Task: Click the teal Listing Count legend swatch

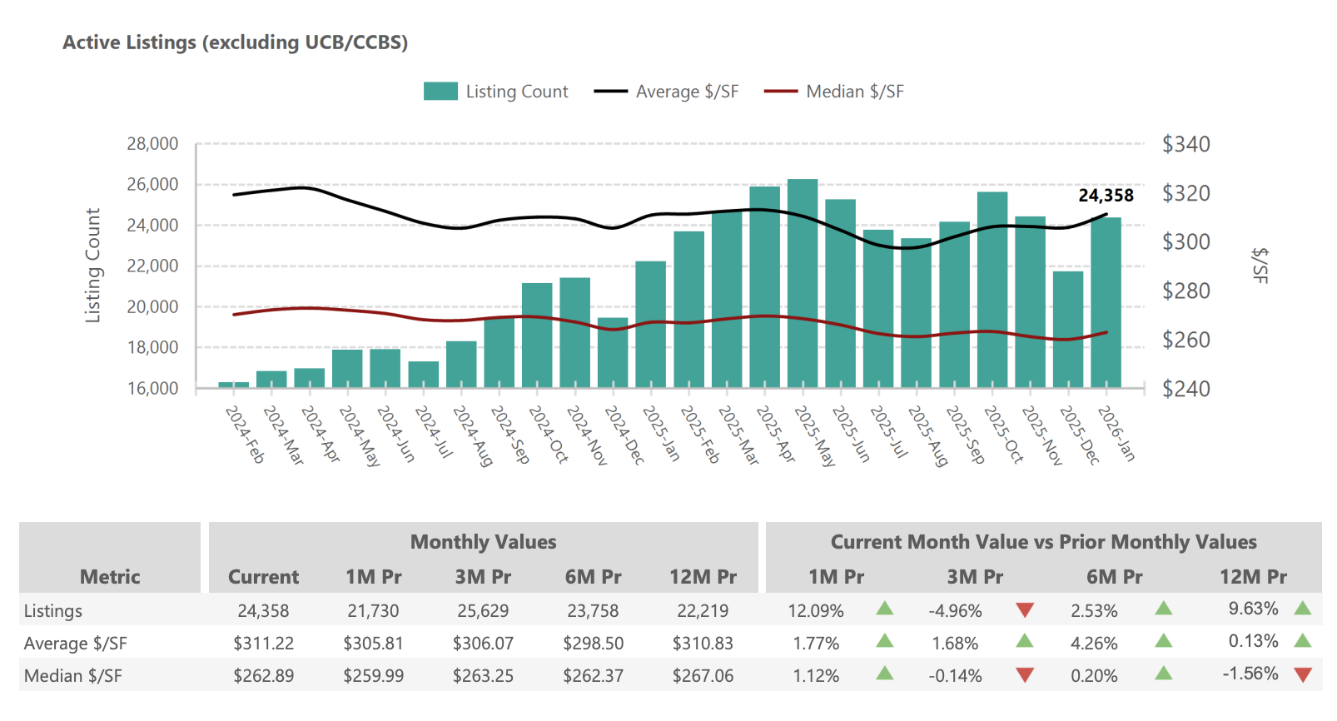Action: pyautogui.click(x=440, y=92)
